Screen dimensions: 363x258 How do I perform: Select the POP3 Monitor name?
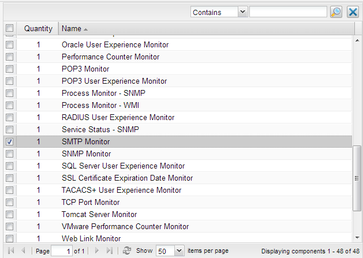tap(85, 69)
